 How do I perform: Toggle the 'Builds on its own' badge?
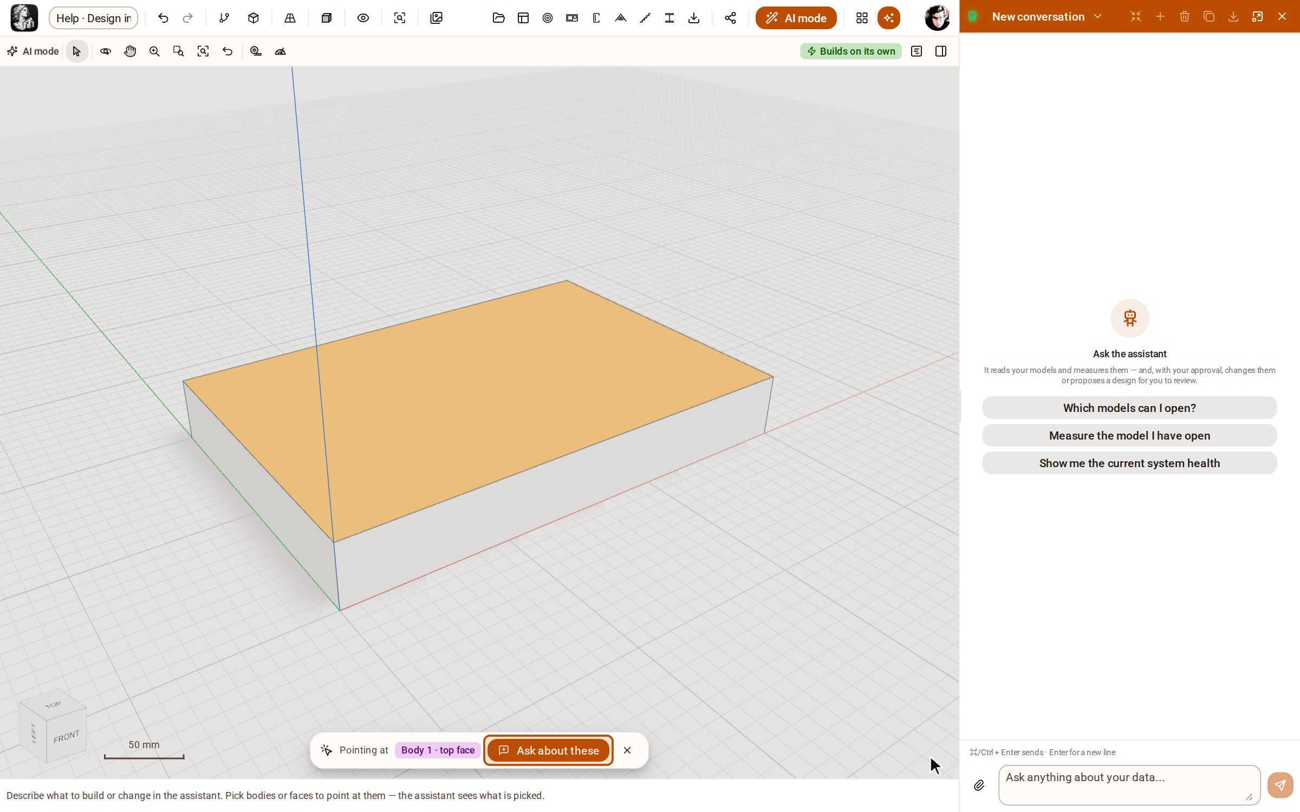[850, 51]
